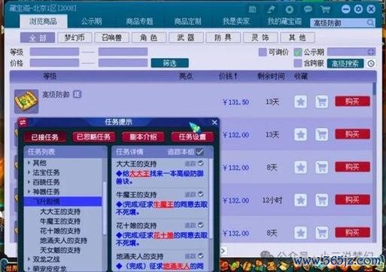Screen dimensions: 386x272
Task: Click the red 大大王 link in task details
Action: (139, 173)
